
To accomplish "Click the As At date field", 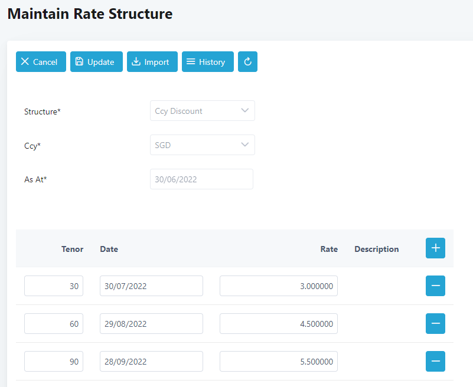I will [201, 179].
